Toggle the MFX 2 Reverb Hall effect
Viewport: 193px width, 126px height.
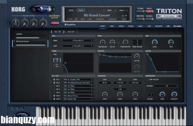[x=54, y=99]
